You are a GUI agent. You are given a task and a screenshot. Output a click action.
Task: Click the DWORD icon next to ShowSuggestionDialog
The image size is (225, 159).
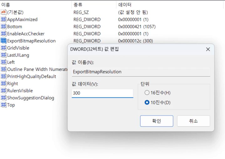click(3, 98)
